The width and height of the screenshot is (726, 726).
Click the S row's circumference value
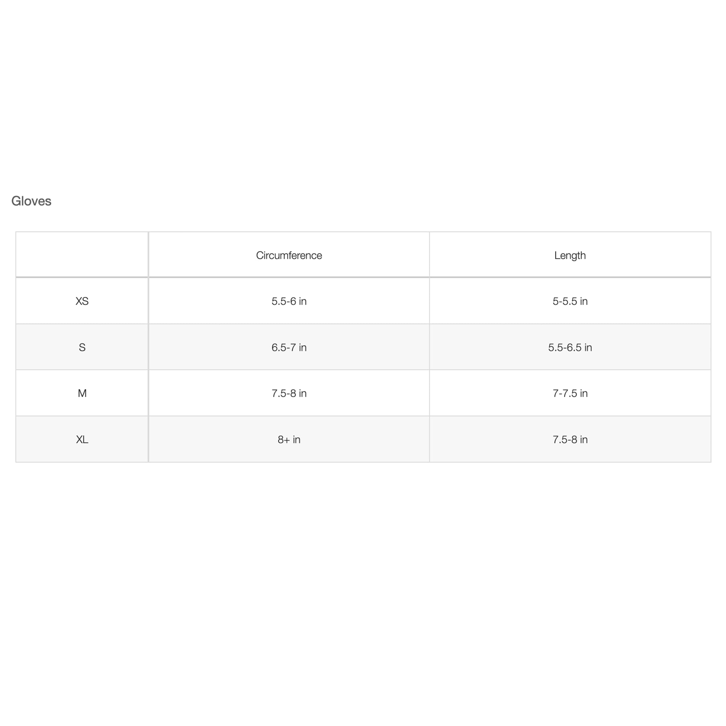pos(289,347)
